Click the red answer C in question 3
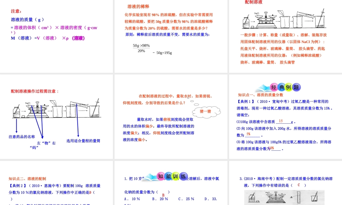 click(299, 185)
